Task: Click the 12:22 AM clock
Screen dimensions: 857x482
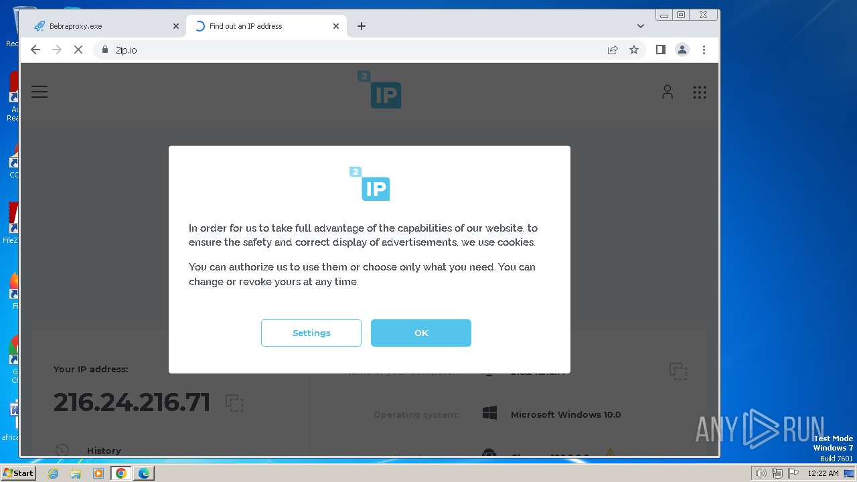Action: pos(823,473)
